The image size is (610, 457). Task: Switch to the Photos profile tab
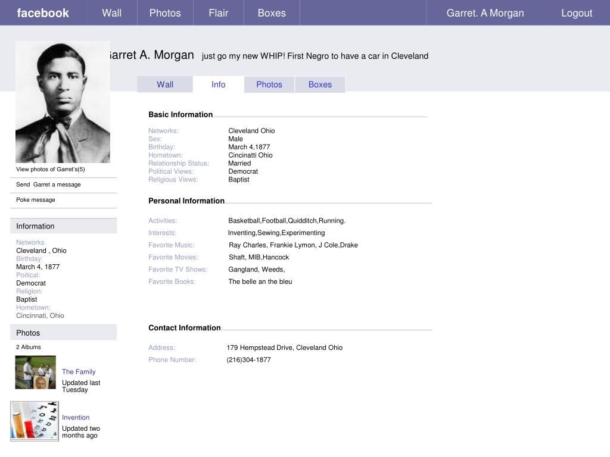269,84
